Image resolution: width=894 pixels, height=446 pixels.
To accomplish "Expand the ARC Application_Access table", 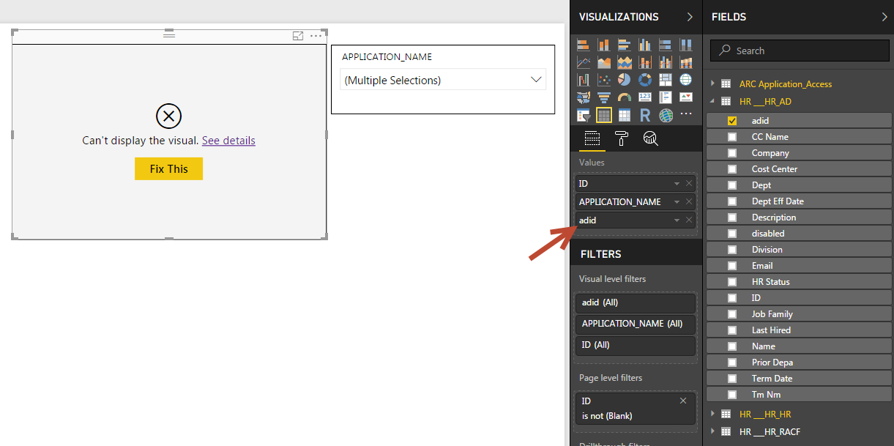I will tap(712, 83).
